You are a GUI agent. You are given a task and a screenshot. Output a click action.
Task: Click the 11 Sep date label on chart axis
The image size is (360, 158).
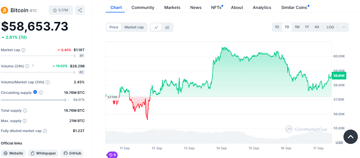point(125,148)
